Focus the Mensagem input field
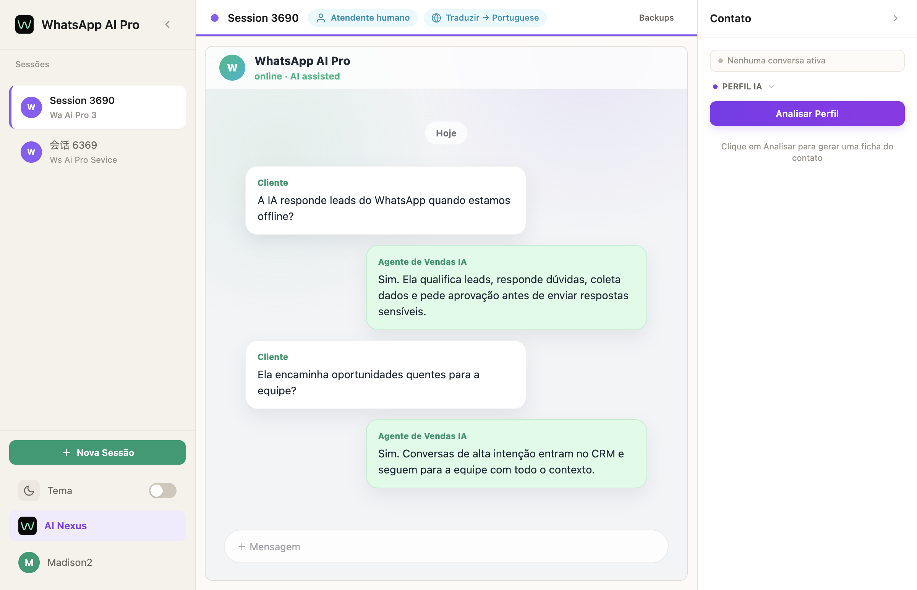The image size is (917, 590). (446, 547)
